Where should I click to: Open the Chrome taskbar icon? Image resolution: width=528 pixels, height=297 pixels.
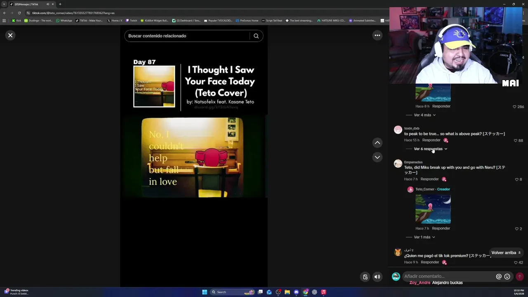tap(305, 292)
